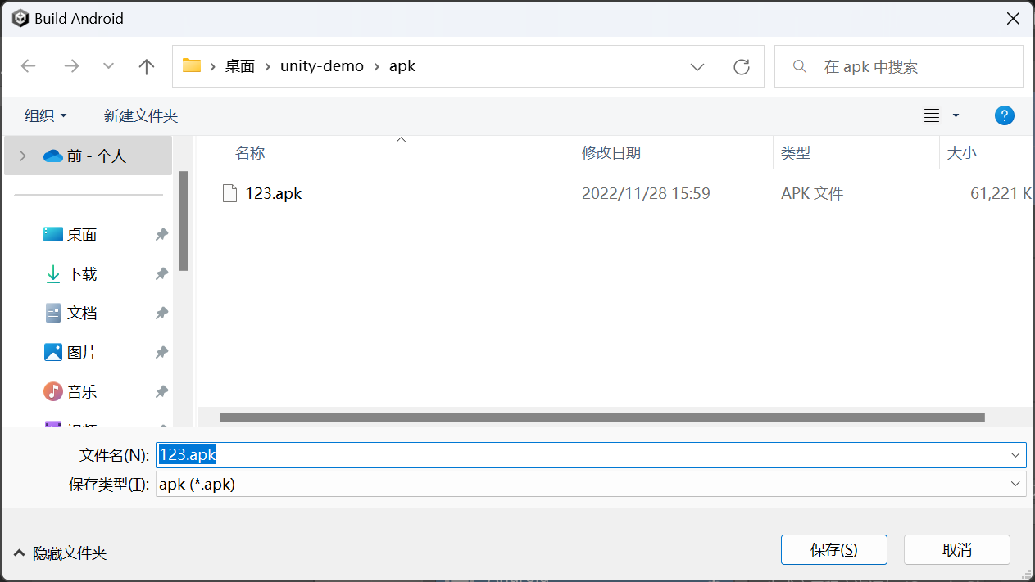Expand the 文件名 dropdown arrow
The image size is (1035, 582).
(1016, 455)
